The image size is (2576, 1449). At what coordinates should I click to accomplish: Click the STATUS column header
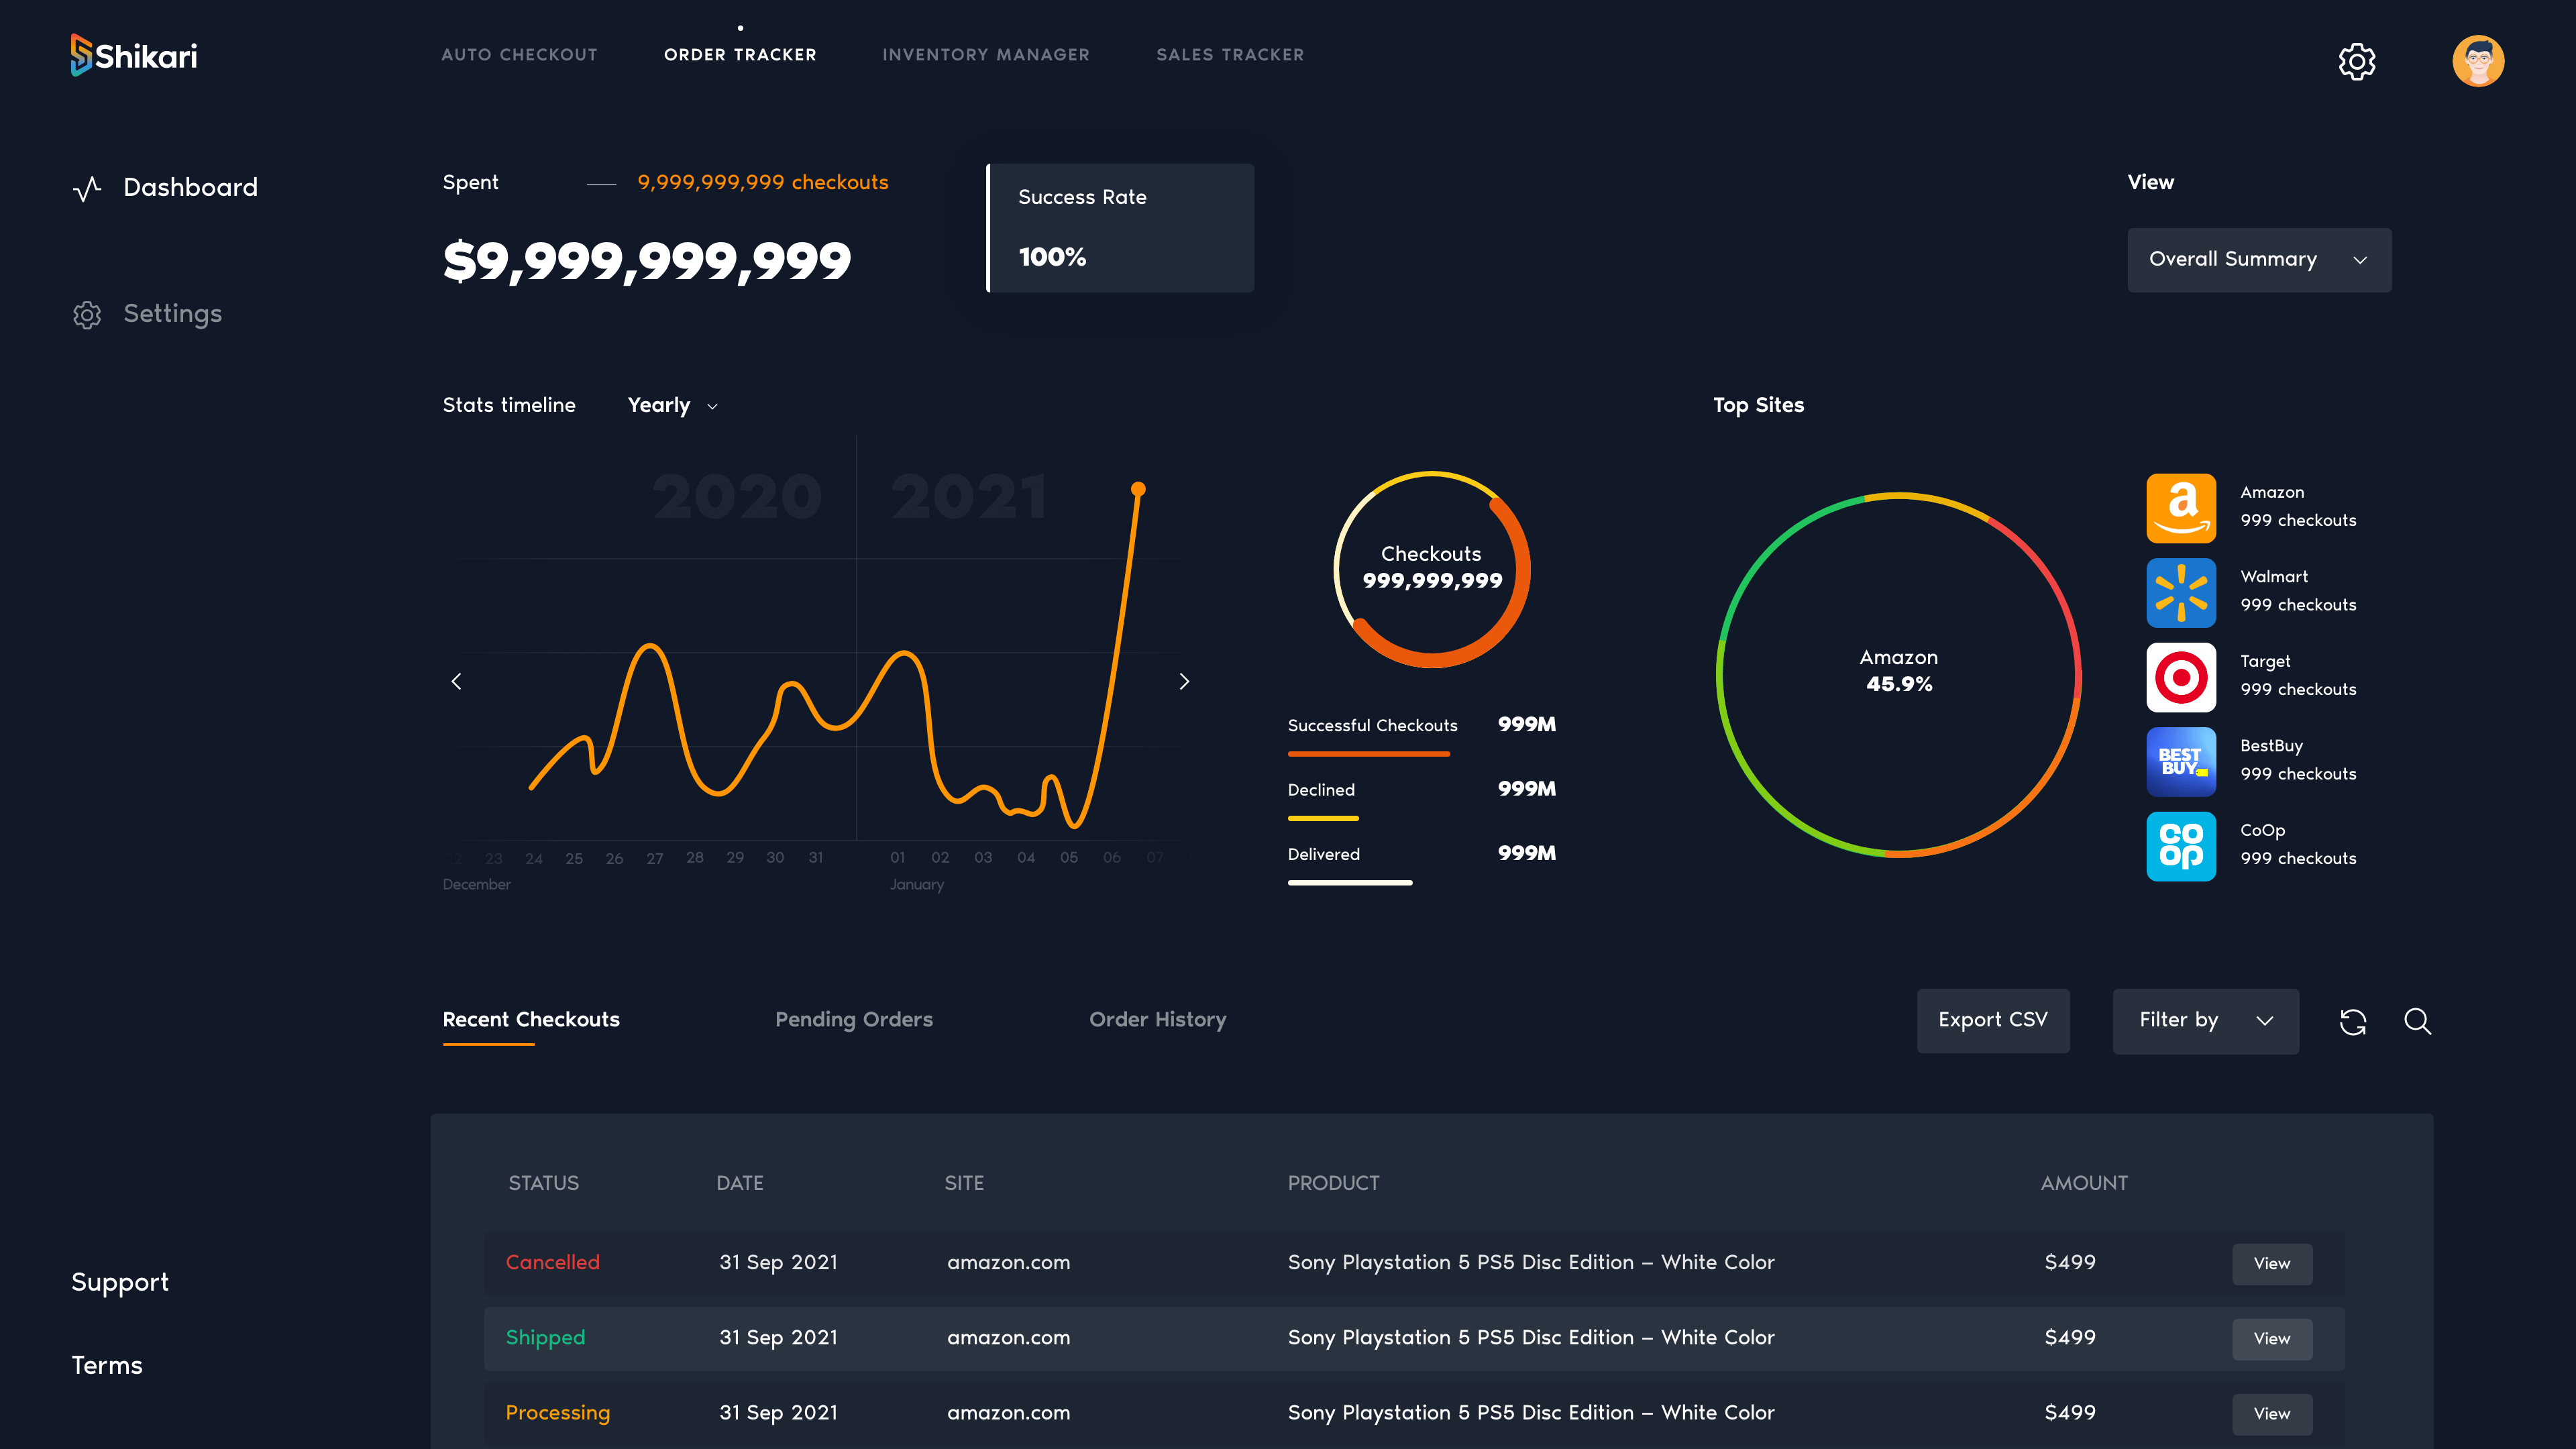pyautogui.click(x=543, y=1184)
